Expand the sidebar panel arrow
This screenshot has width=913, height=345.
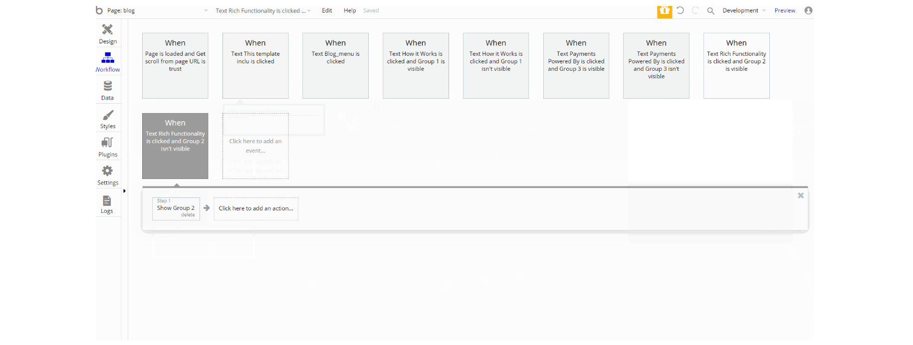(x=124, y=190)
